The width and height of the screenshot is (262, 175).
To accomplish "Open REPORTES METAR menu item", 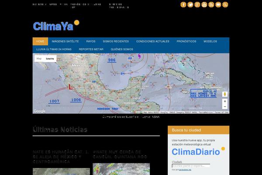I will (91, 49).
